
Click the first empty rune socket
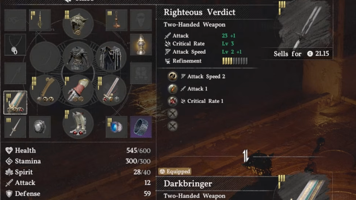(x=172, y=113)
